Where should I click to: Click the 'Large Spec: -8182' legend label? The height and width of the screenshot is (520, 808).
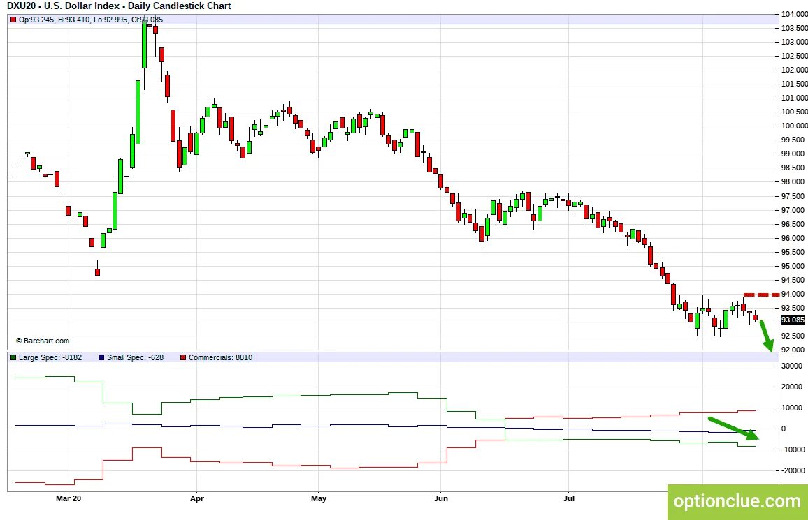(50, 357)
